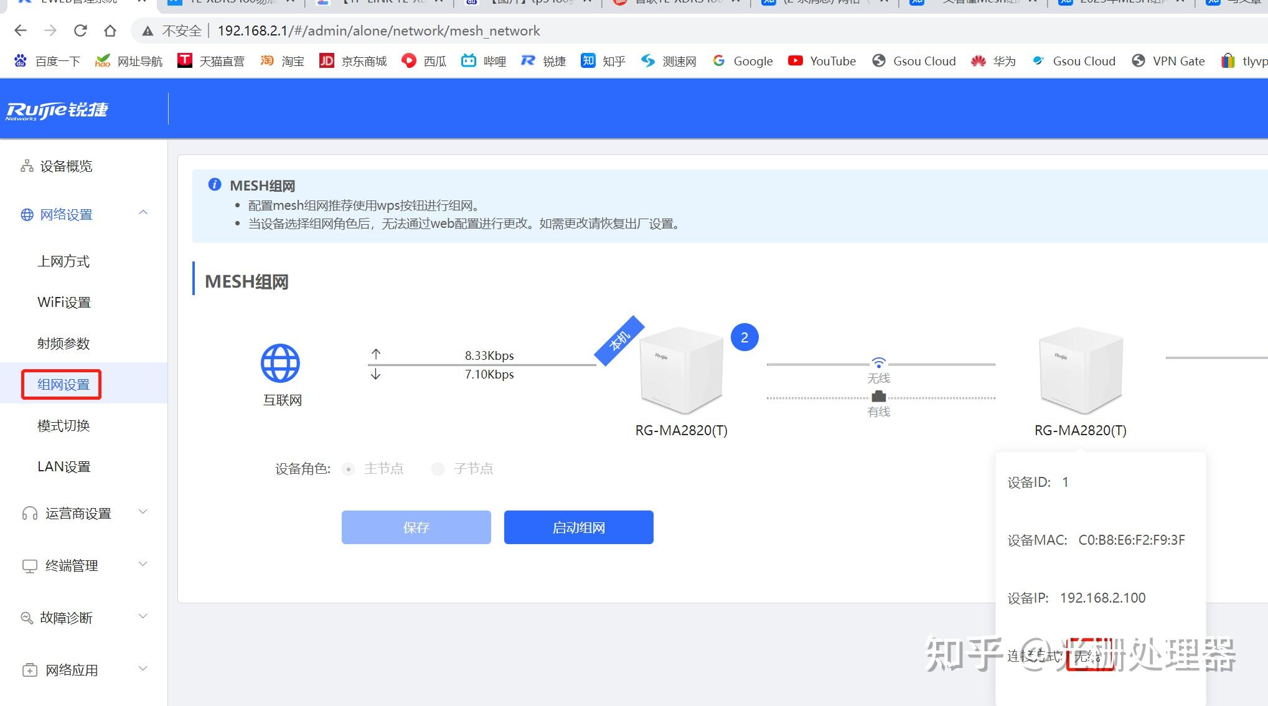Open the 网址导航 bookmark
The height and width of the screenshot is (706, 1268).
(129, 61)
